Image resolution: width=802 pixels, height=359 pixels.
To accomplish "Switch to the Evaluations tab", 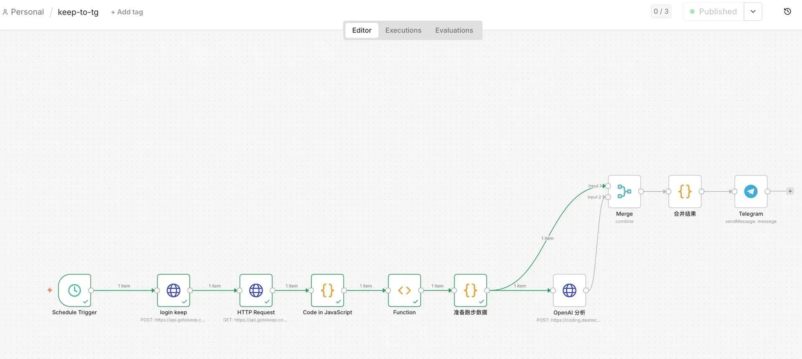I will click(454, 30).
